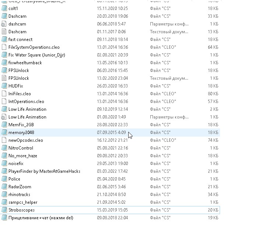Click the icon beside FileSystemOperations.cleo

click(4, 47)
